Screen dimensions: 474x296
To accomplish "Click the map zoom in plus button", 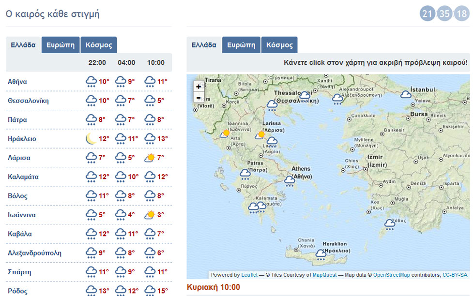I will 199,86.
